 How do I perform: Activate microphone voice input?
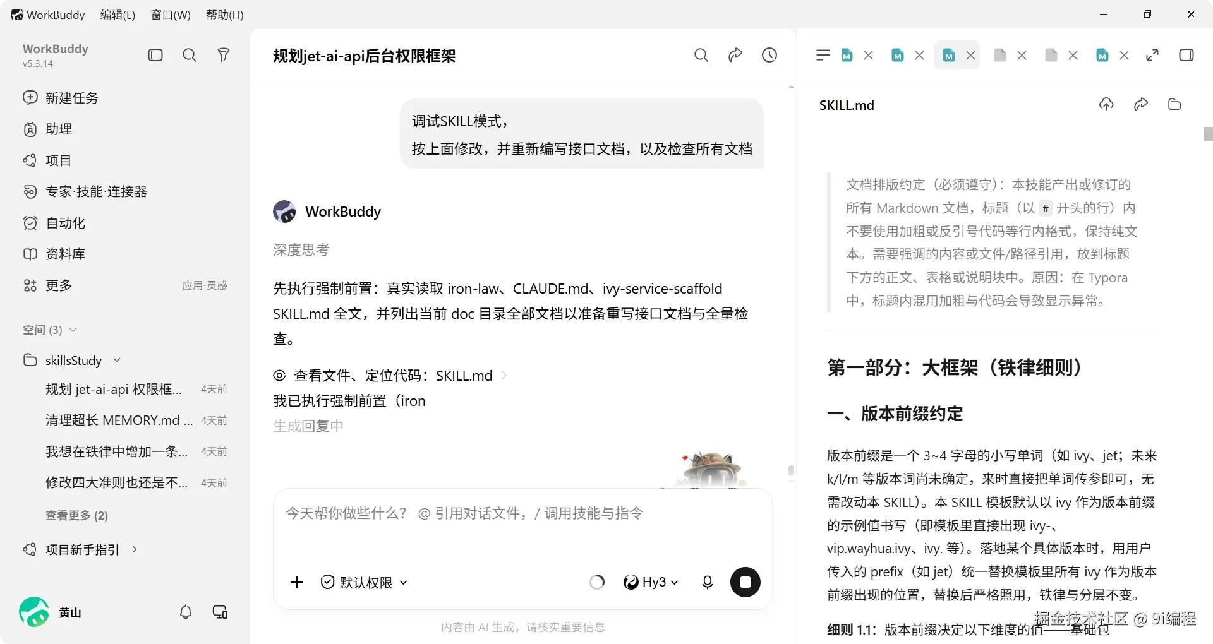[x=708, y=582]
